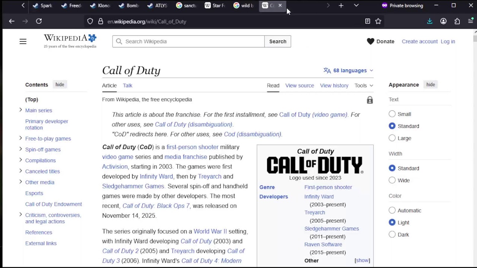Open the Raven Software infobox link
This screenshot has width=477, height=268.
(323, 245)
